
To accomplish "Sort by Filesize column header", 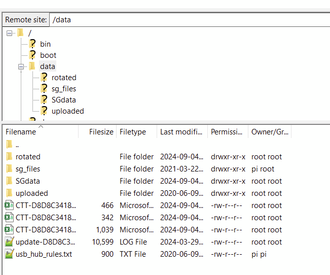I will [x=101, y=132].
